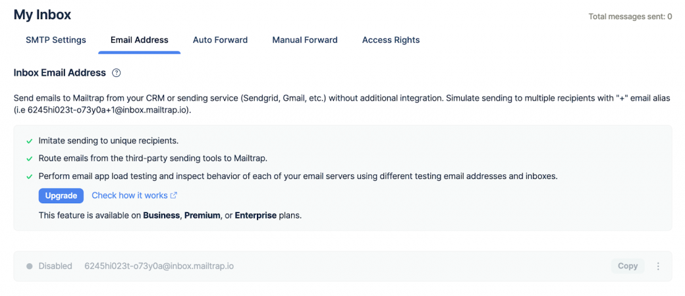The width and height of the screenshot is (685, 296).
Task: Click the My Inbox page heading
Action: pos(42,14)
